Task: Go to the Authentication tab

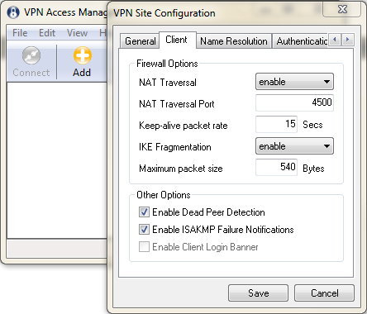Action: point(301,41)
